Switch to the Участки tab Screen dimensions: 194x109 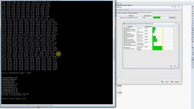pos(125,13)
